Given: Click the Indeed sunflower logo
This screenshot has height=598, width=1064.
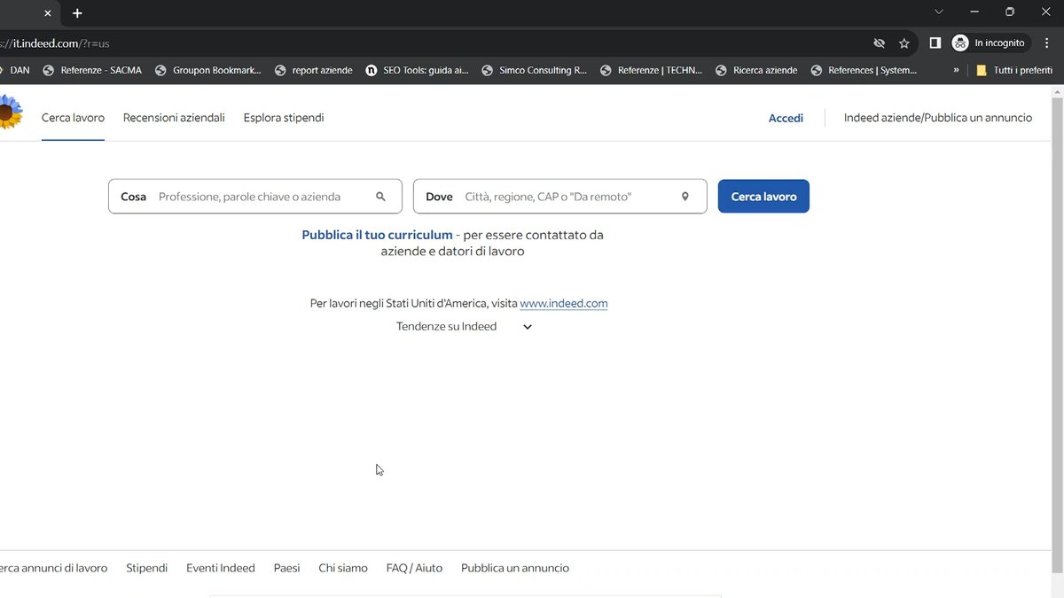Looking at the screenshot, I should [x=10, y=113].
